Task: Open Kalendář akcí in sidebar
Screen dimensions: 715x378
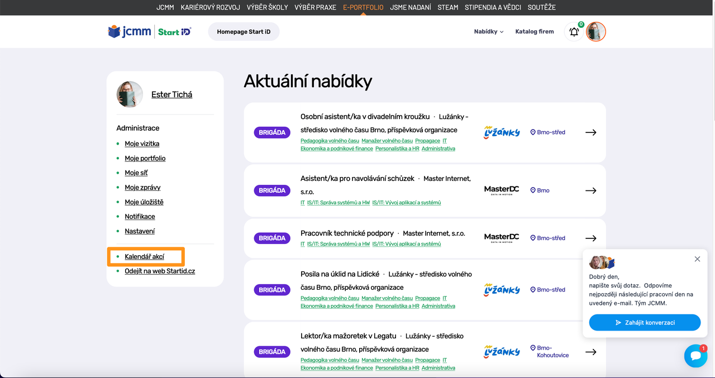Action: click(x=145, y=256)
